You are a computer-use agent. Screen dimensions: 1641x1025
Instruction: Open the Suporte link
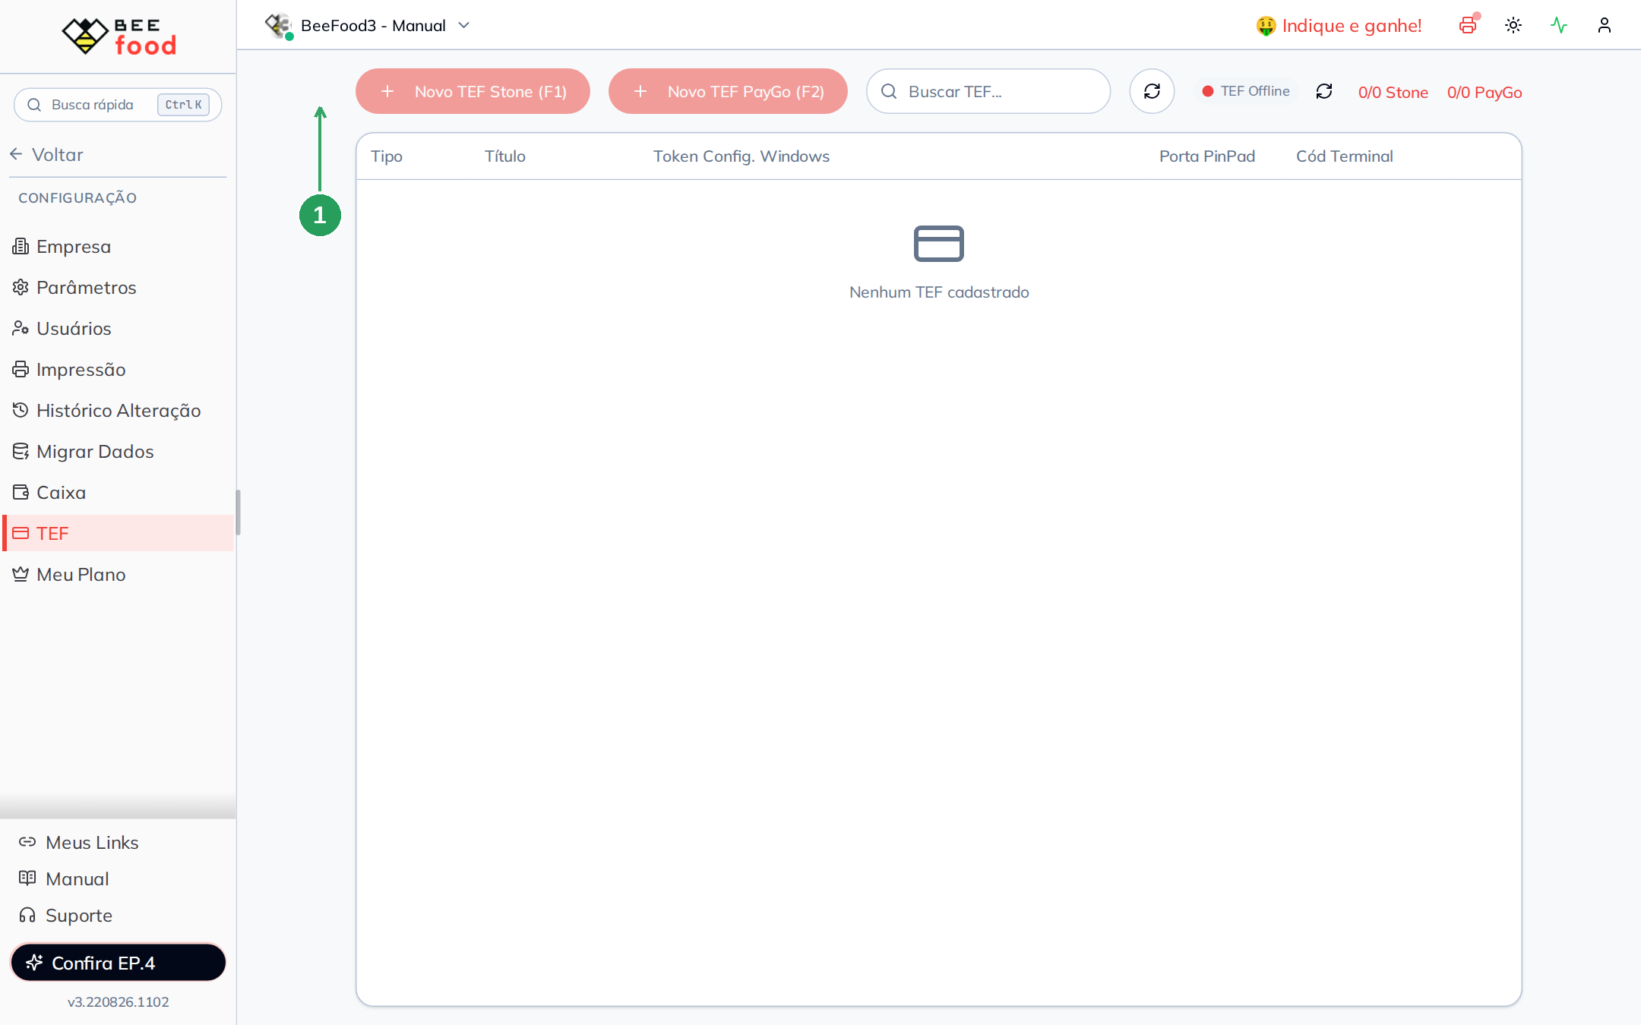[65, 916]
